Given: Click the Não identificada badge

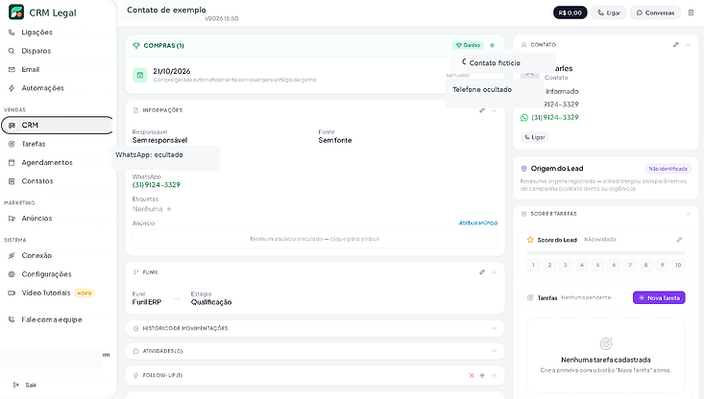Looking at the screenshot, I should coord(668,169).
